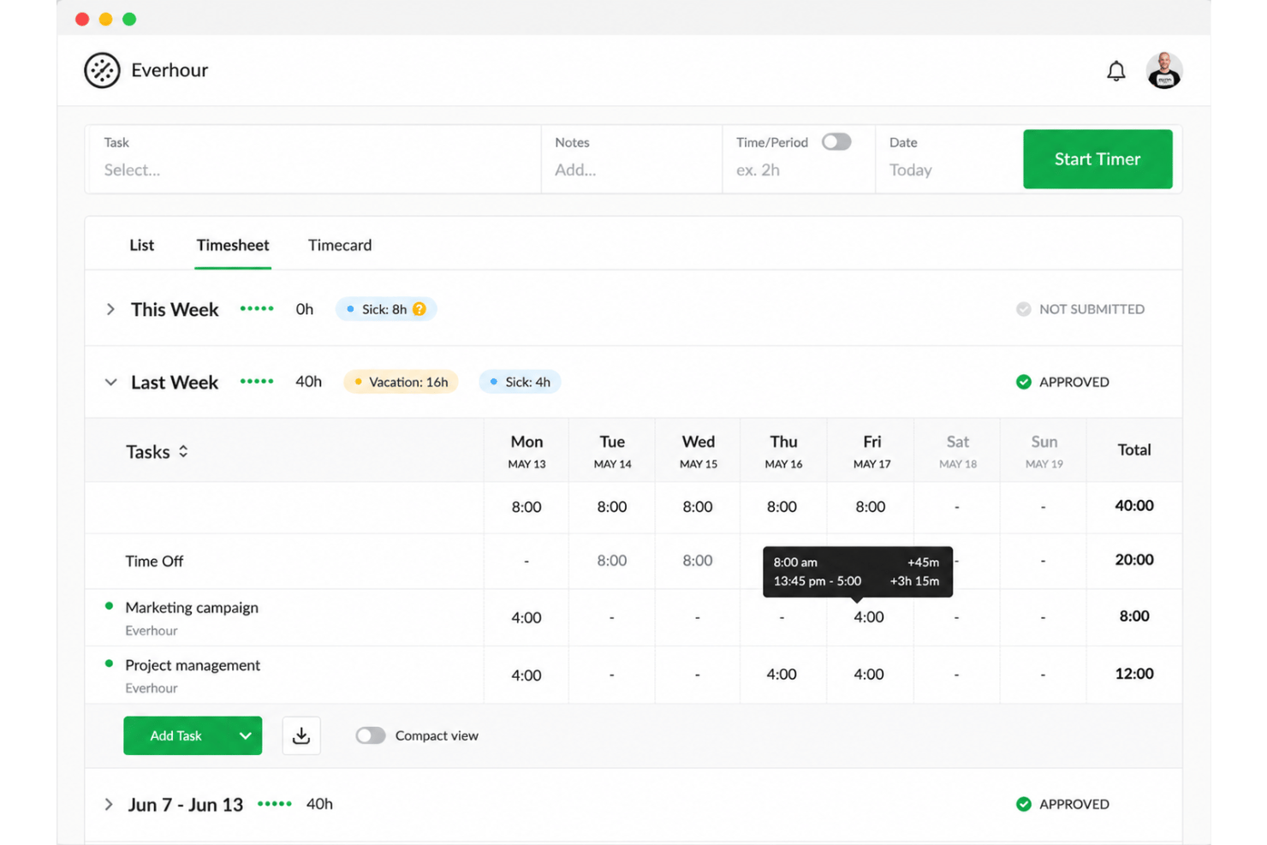This screenshot has width=1267, height=845.
Task: Click green dots next to Jun 7 - Jun 13
Action: click(x=275, y=804)
